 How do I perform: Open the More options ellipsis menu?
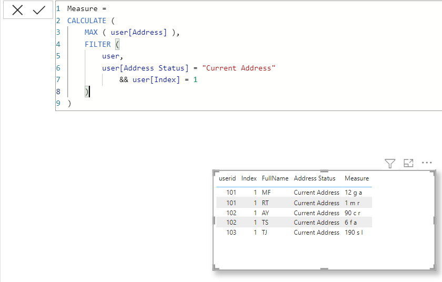click(x=427, y=163)
